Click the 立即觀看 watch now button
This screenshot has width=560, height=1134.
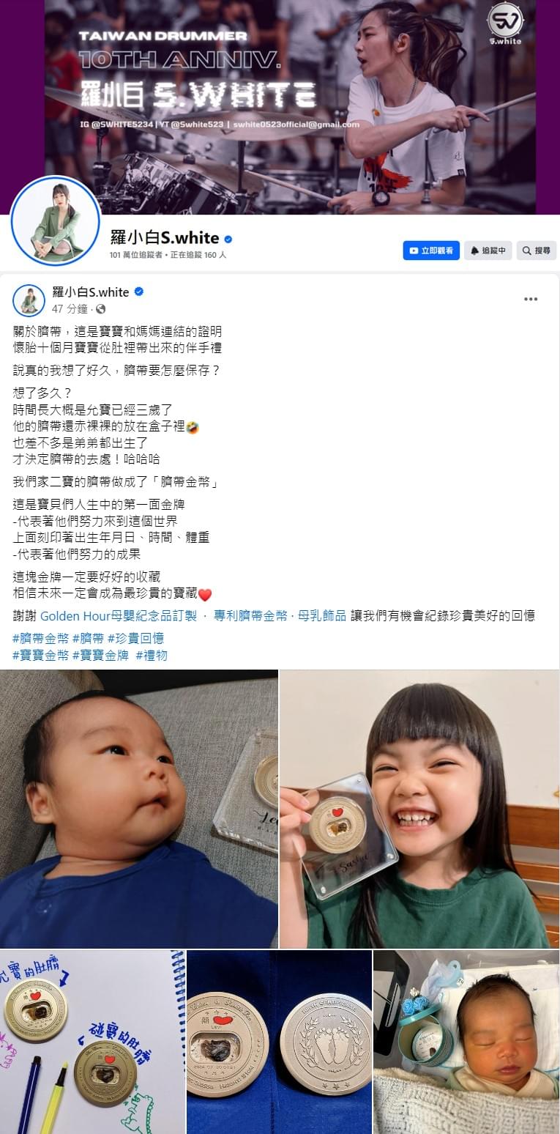pyautogui.click(x=431, y=251)
